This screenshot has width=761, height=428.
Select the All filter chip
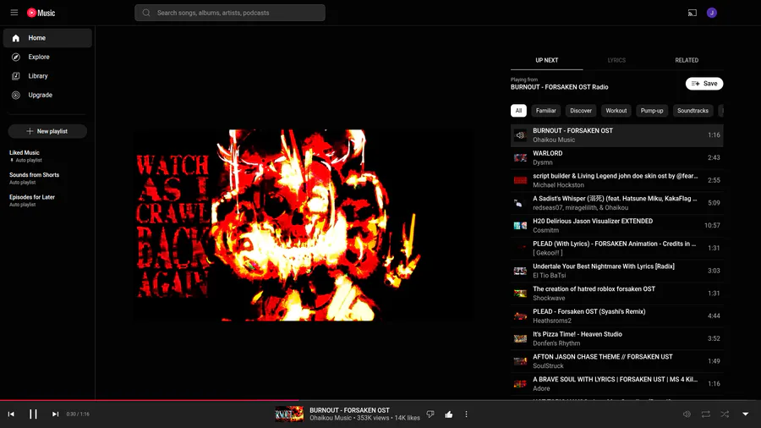pyautogui.click(x=518, y=111)
